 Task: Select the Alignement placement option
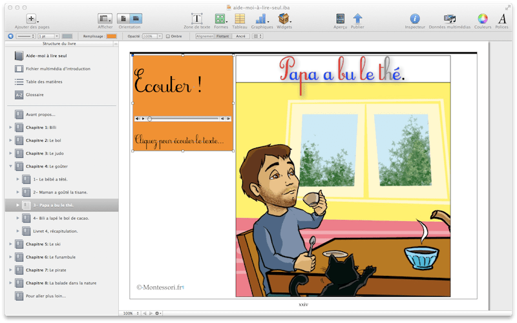[x=205, y=36]
